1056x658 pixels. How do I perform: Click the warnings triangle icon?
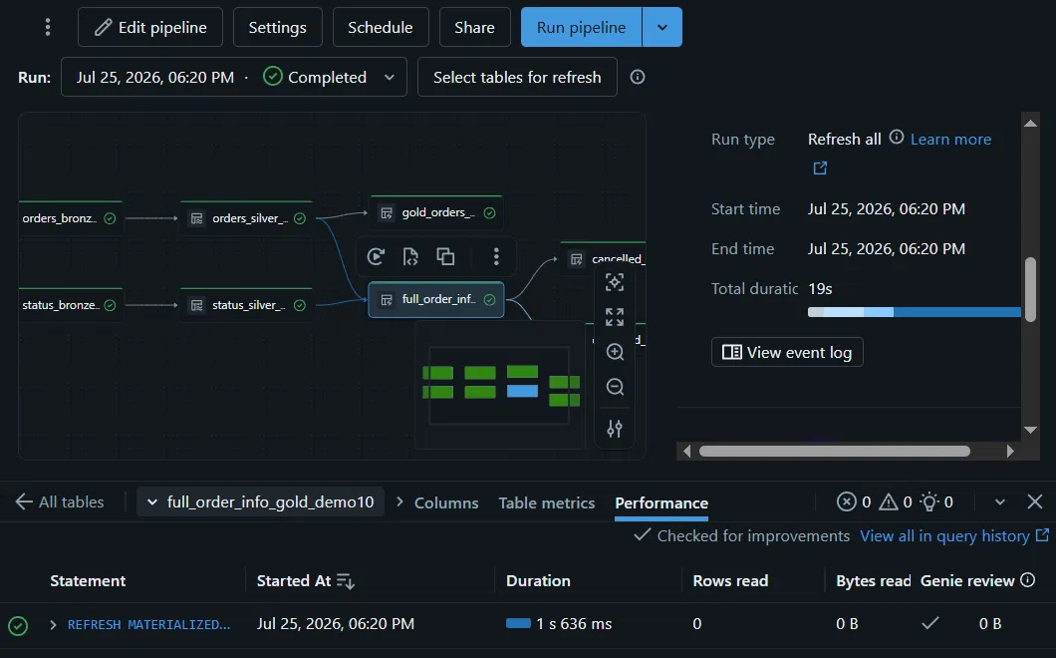pyautogui.click(x=889, y=501)
